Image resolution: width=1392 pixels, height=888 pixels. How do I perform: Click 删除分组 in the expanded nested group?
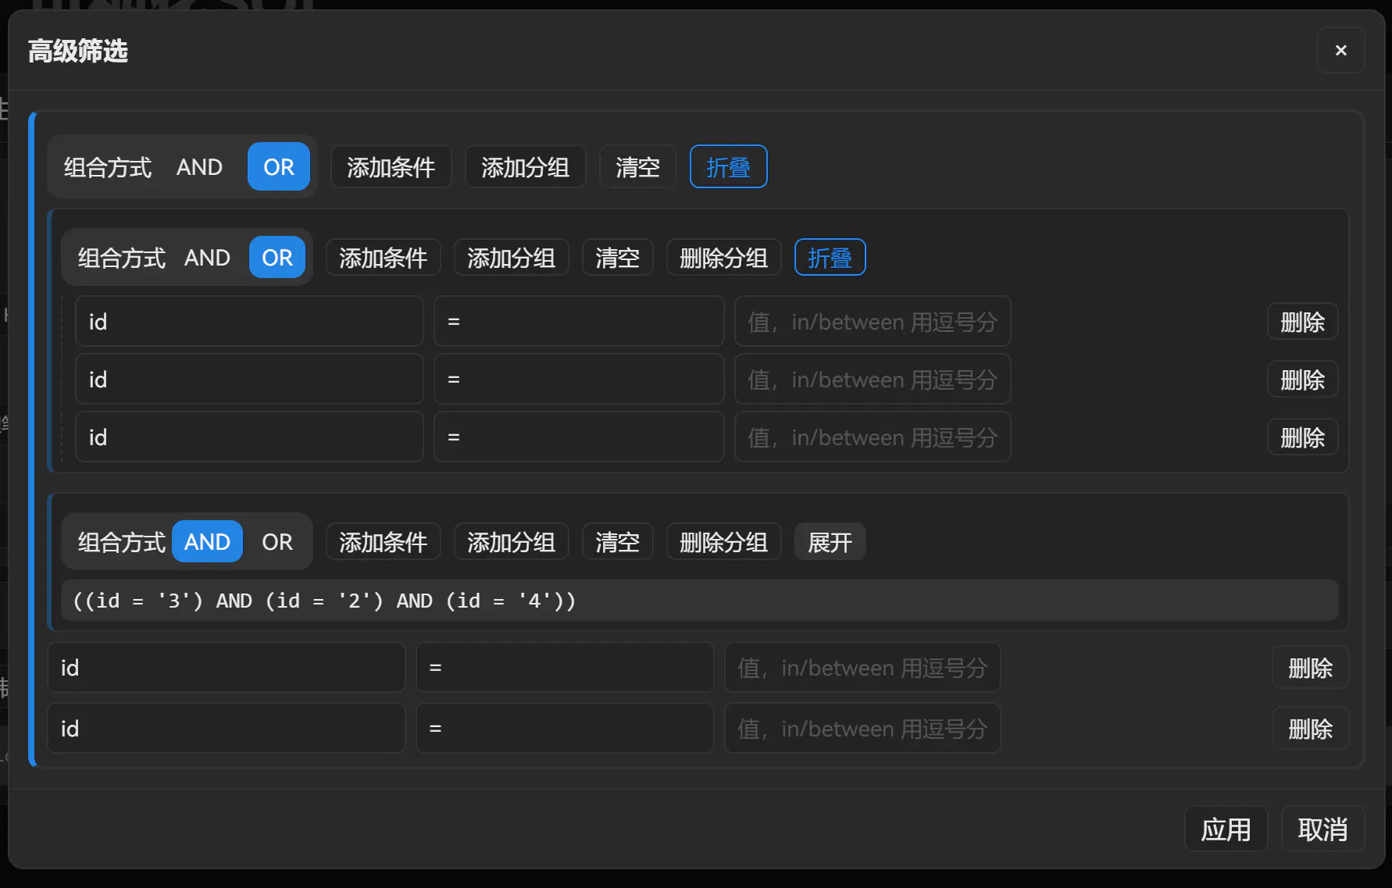[x=723, y=258]
